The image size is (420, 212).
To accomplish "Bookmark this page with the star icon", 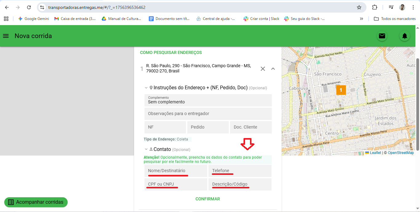I will tap(359, 7).
